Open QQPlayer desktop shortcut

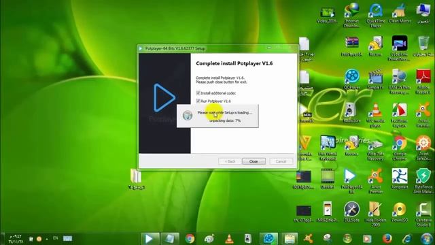351,80
